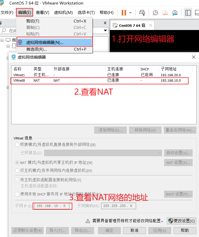This screenshot has height=237, width=199.
Task: Close the 虚拟网络编辑器 dialog
Action: 194,57
